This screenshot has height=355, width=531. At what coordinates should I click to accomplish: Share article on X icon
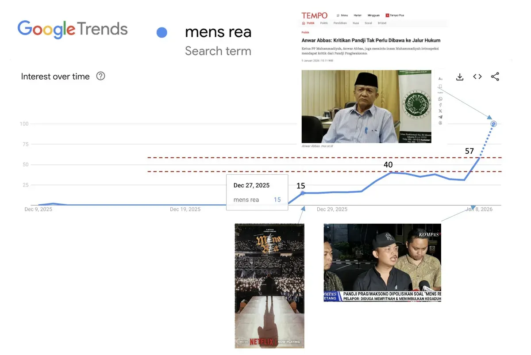click(x=440, y=111)
